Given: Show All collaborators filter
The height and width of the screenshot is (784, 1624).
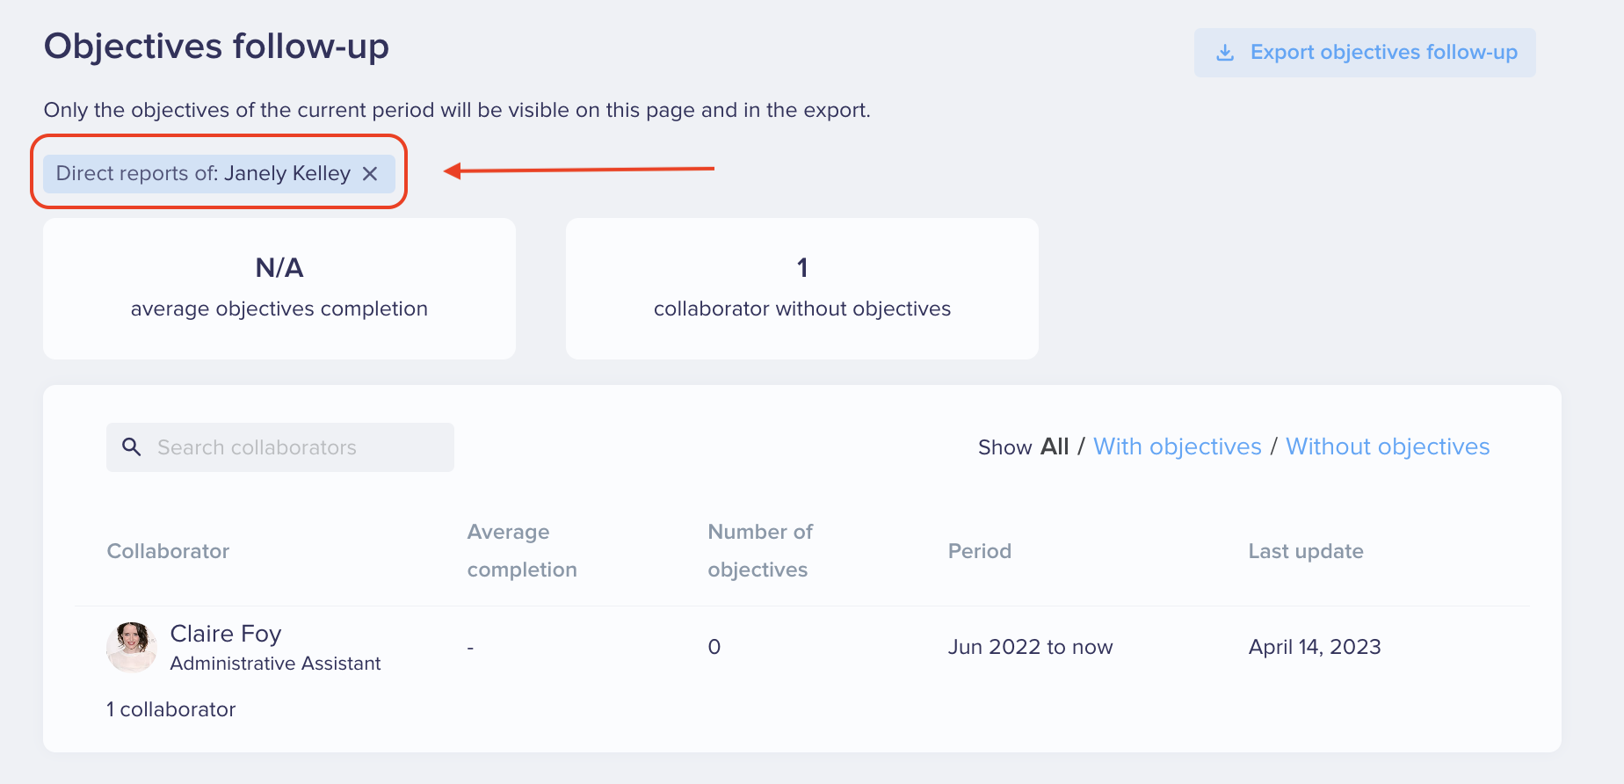Looking at the screenshot, I should (x=1055, y=446).
